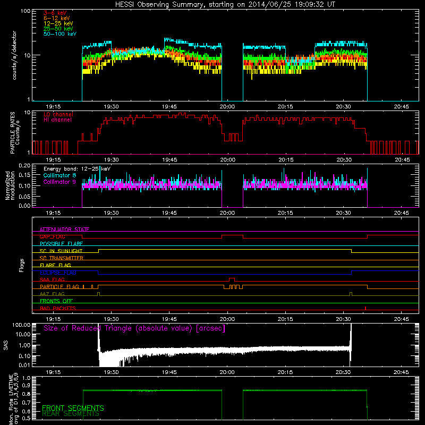Click the AAZ_FLAG pulse near 20:32
The image size is (425, 425).
tap(351, 294)
